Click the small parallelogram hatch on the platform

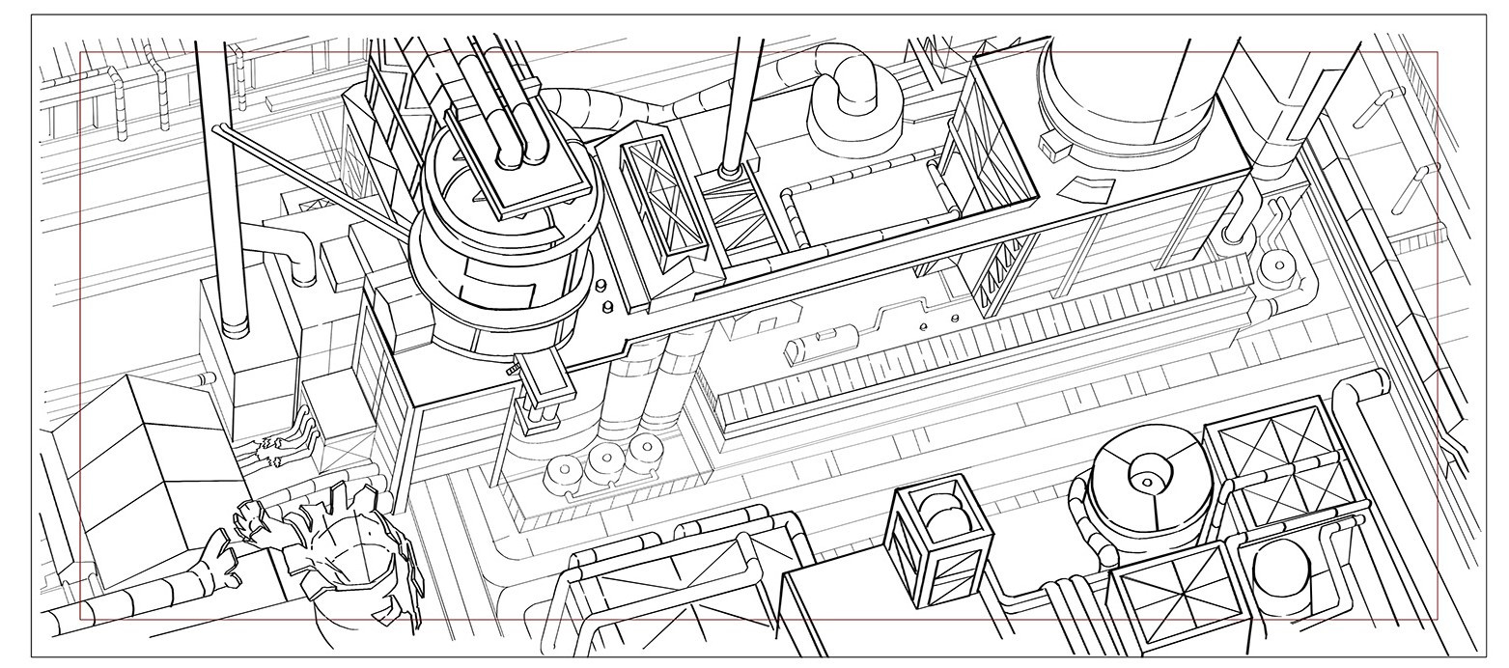[1082, 185]
